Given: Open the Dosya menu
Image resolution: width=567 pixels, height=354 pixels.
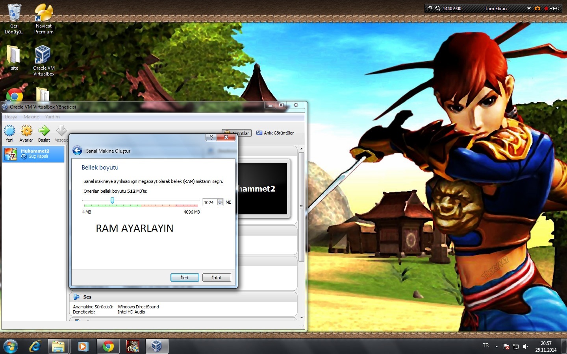Looking at the screenshot, I should click(11, 117).
